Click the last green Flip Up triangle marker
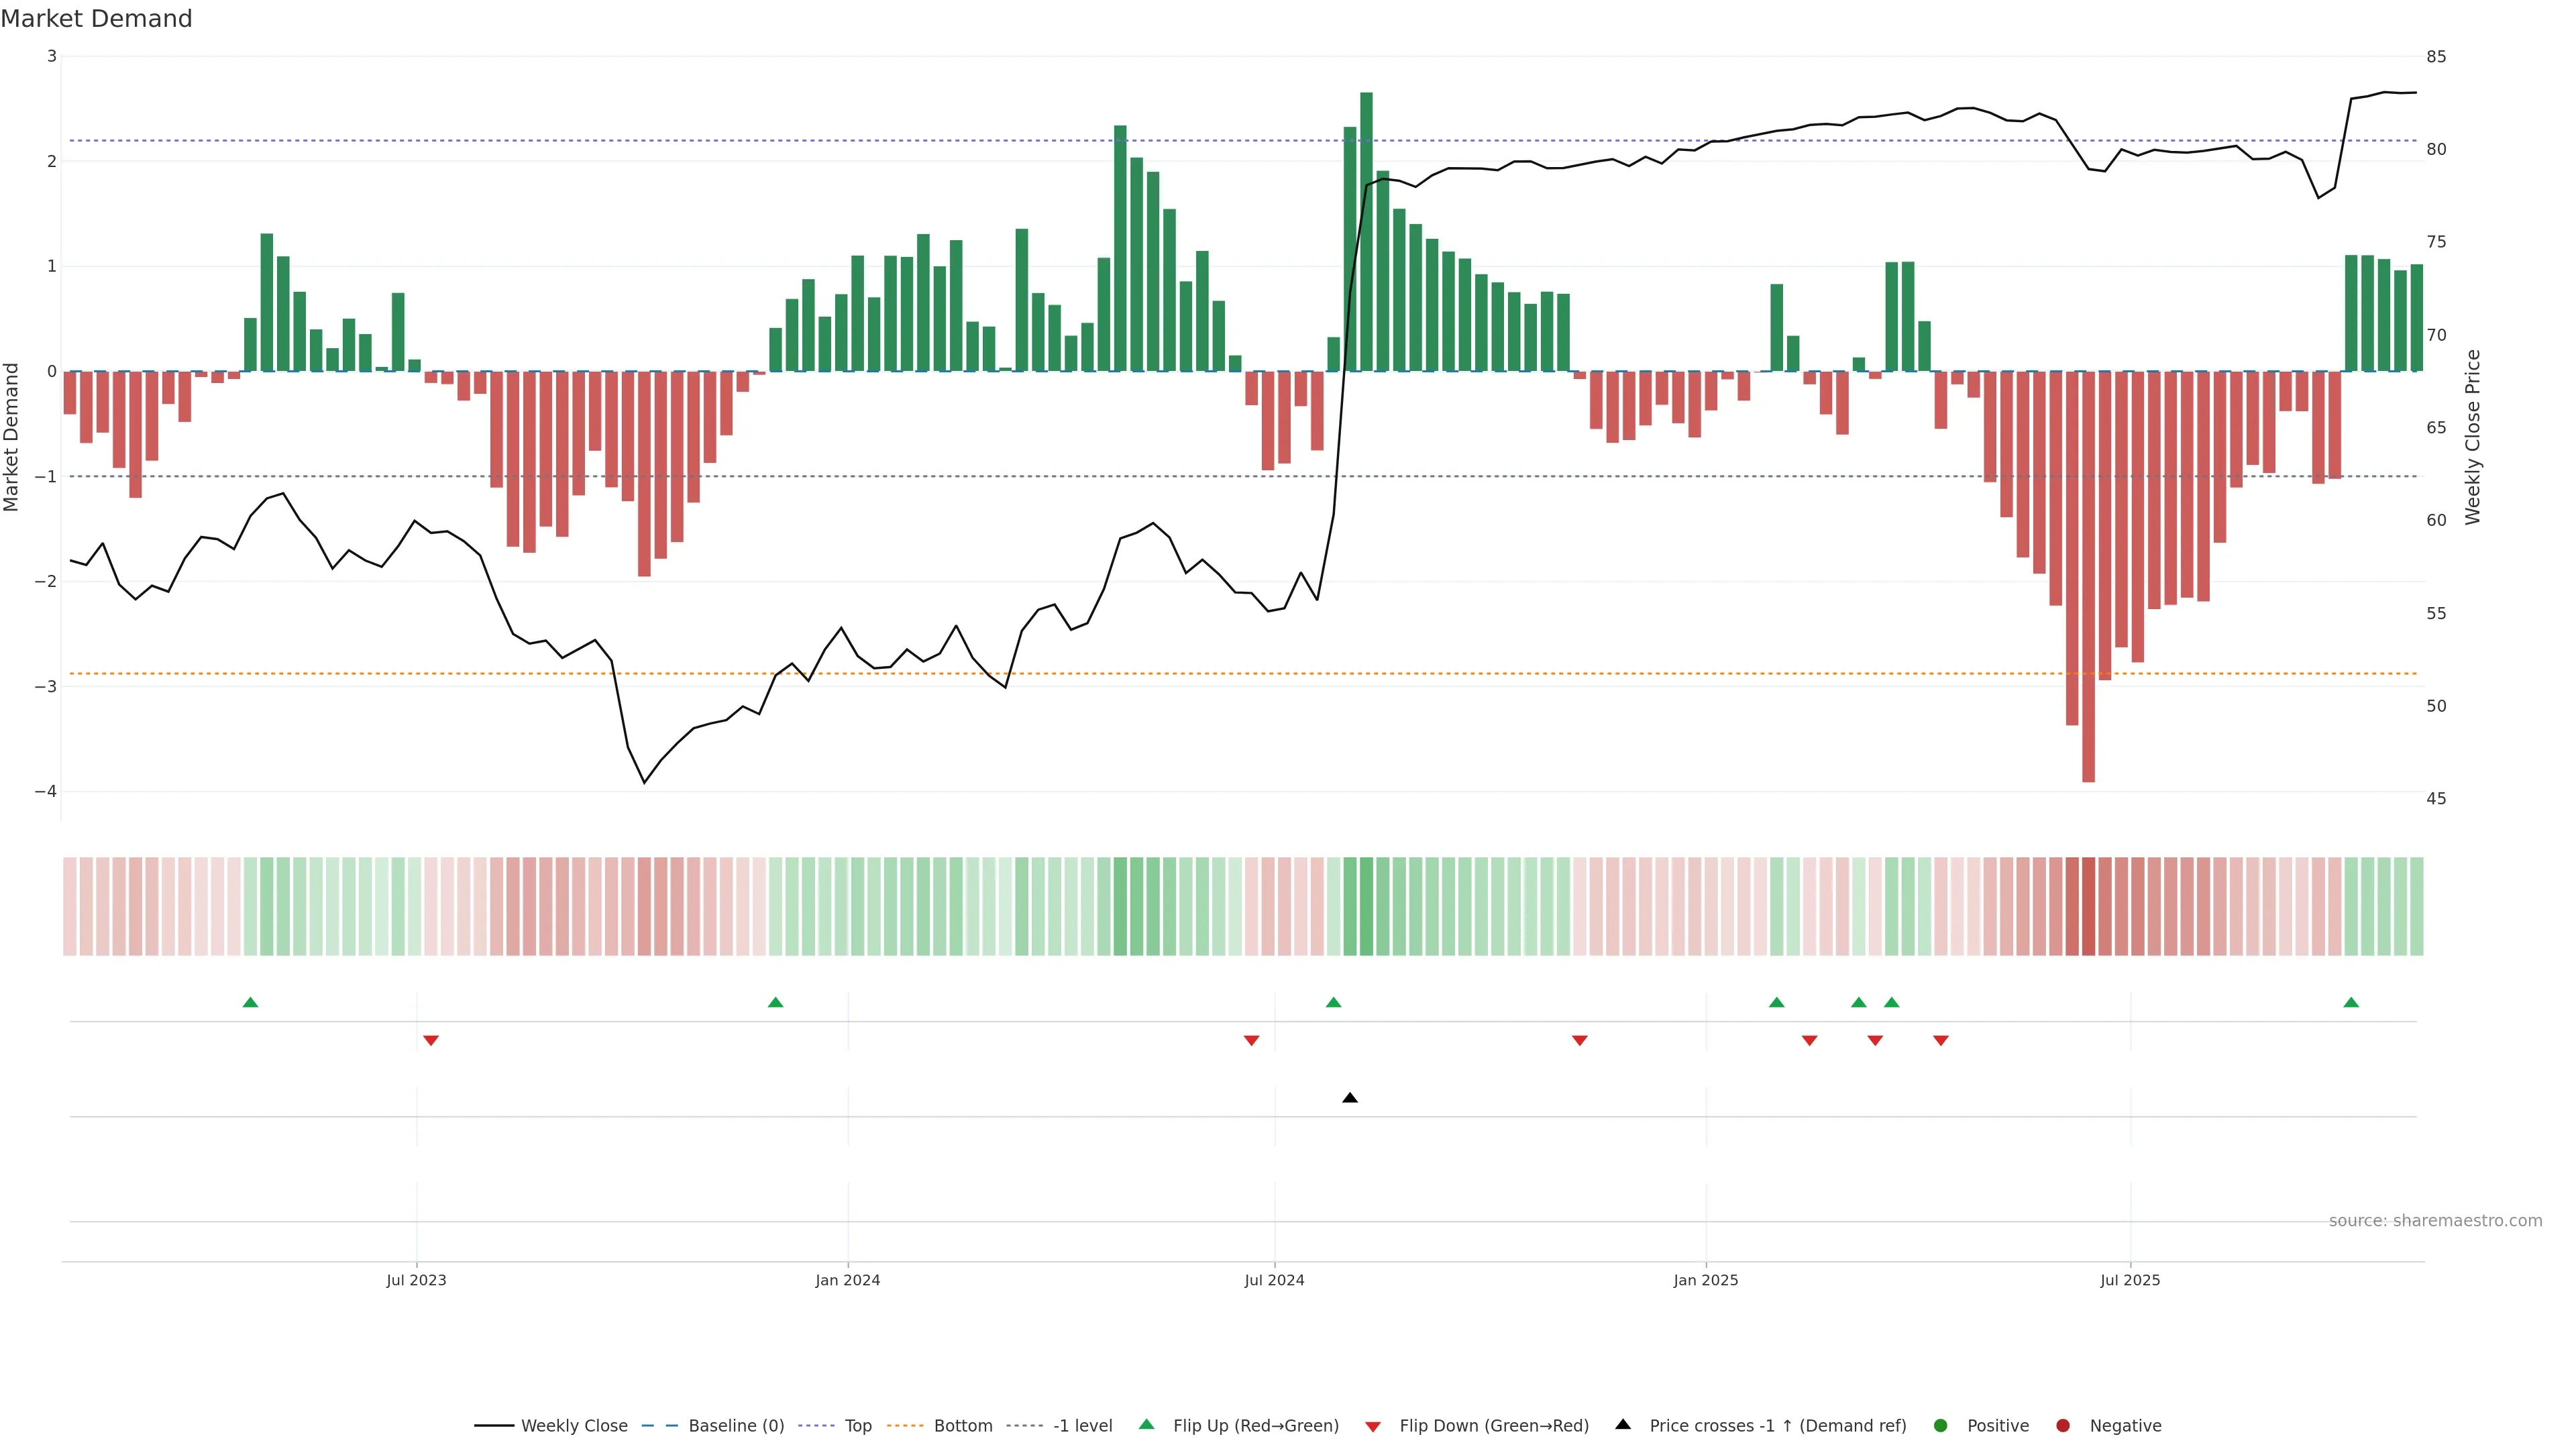The height and width of the screenshot is (1449, 2576). point(2351,1002)
